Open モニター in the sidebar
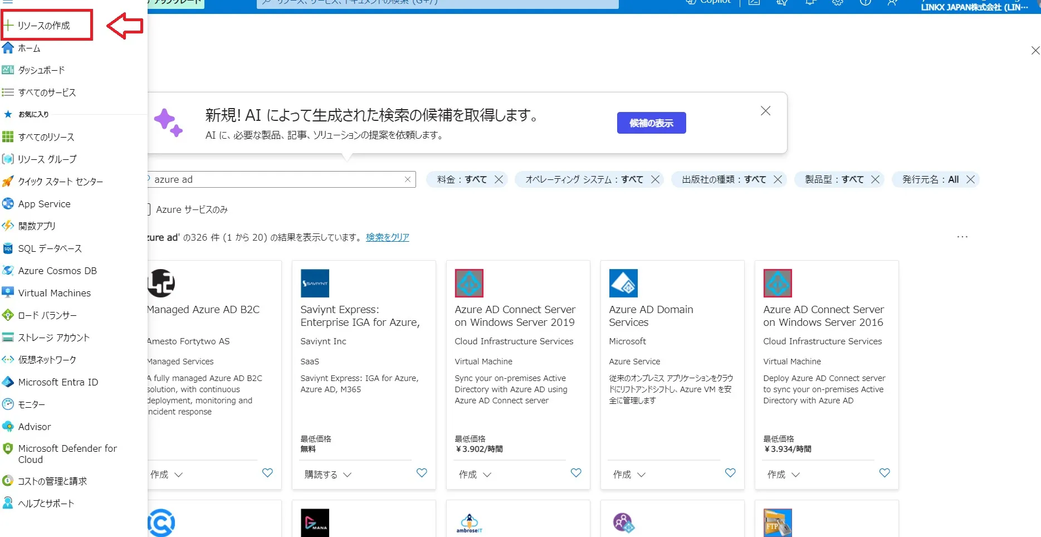 [31, 404]
